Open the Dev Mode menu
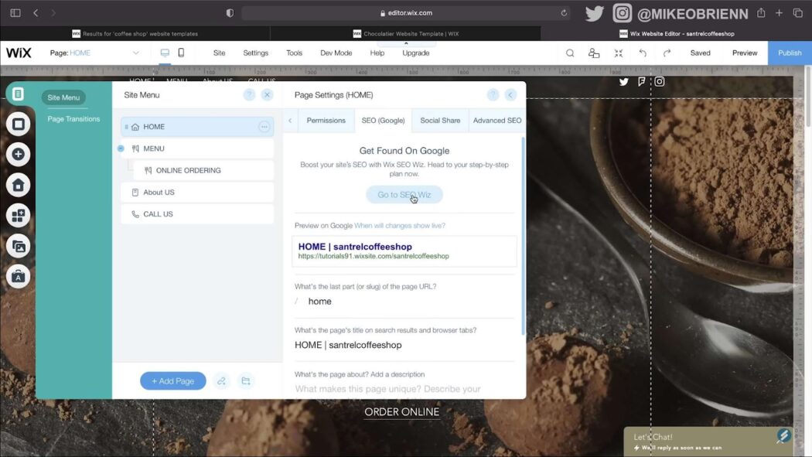The width and height of the screenshot is (812, 457). pyautogui.click(x=336, y=53)
